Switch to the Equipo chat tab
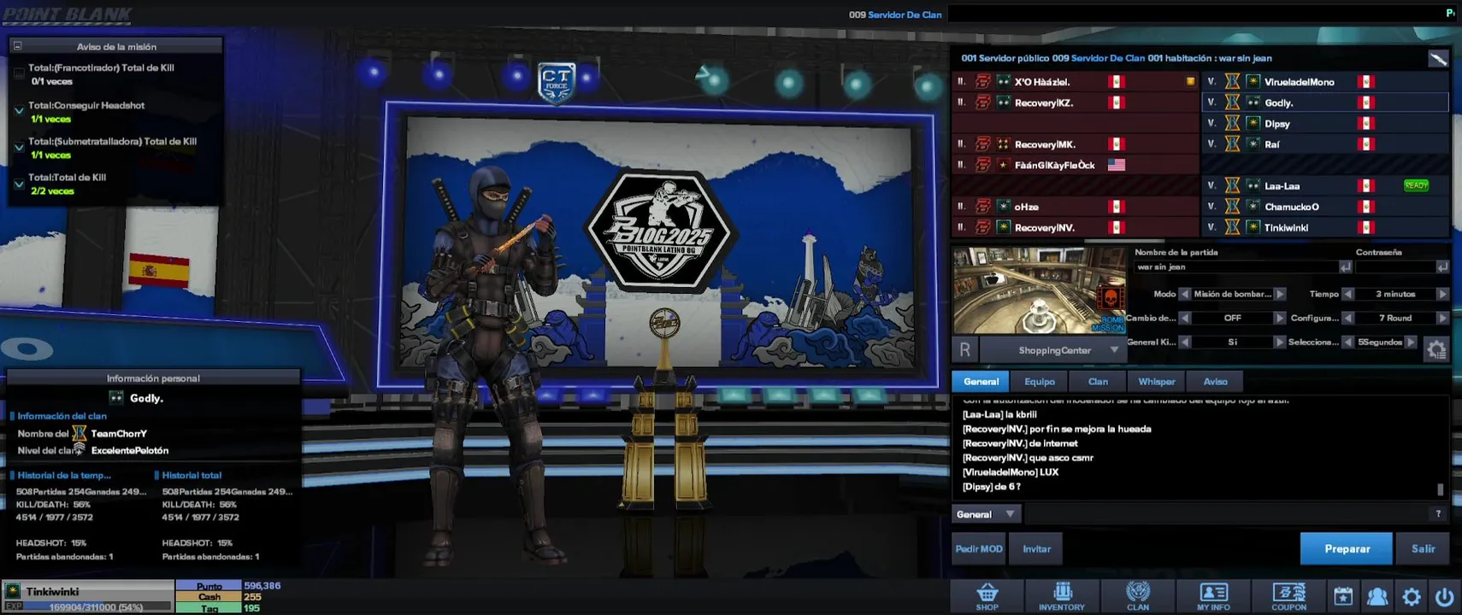 [1040, 382]
